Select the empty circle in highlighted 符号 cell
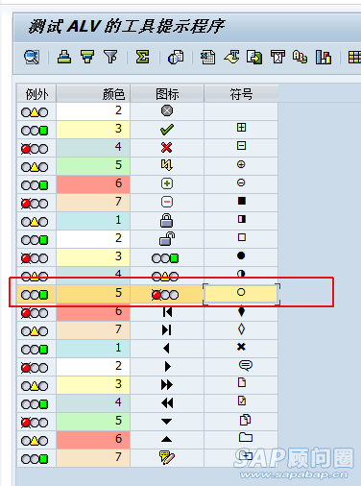The image size is (361, 486). pos(241,292)
